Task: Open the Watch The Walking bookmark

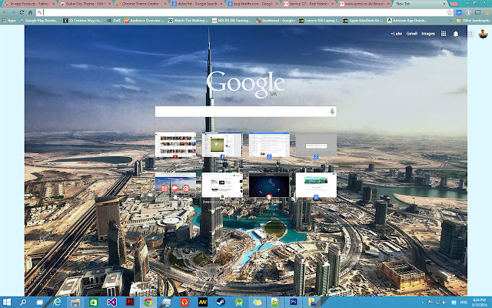Action: (188, 21)
